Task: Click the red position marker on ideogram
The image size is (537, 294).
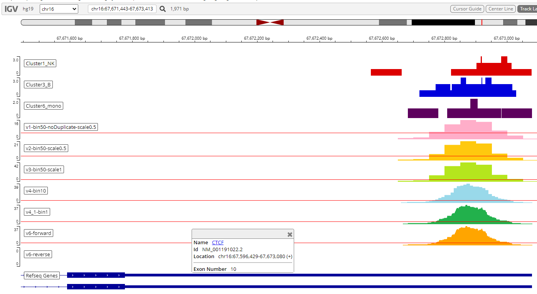Action: click(481, 22)
